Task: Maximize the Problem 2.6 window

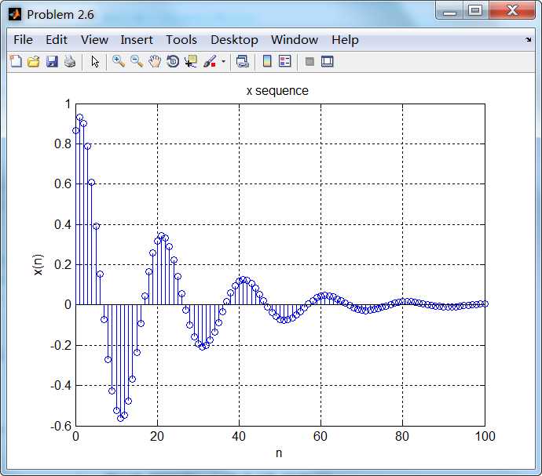Action: (x=476, y=11)
